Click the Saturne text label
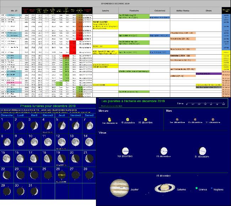Viewport: 231px width, 206px height. tap(181, 190)
